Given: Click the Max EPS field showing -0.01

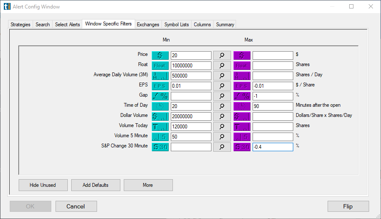Looking at the screenshot, I should tap(273, 86).
